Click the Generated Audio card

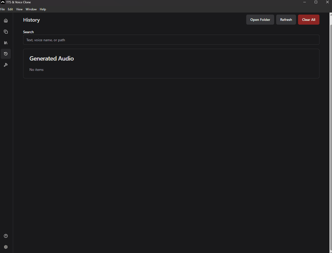171,63
